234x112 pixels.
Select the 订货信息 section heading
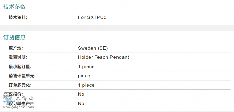tap(15, 38)
